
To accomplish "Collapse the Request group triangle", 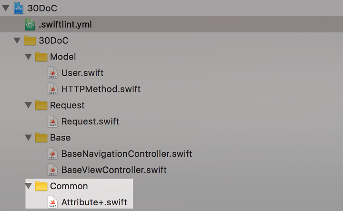I will (29, 105).
